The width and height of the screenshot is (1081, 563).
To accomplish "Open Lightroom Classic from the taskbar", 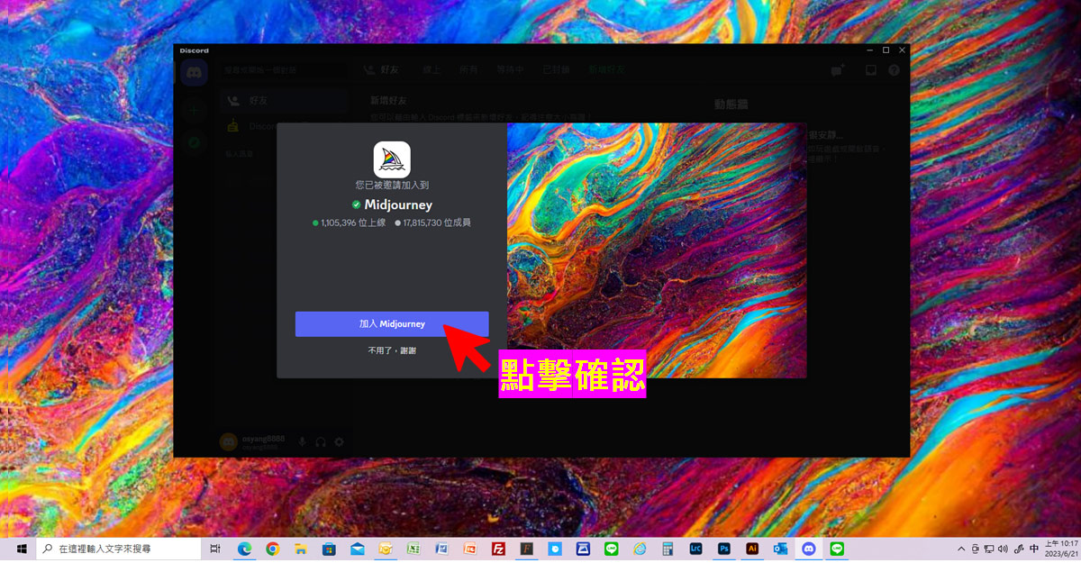I will [x=695, y=549].
